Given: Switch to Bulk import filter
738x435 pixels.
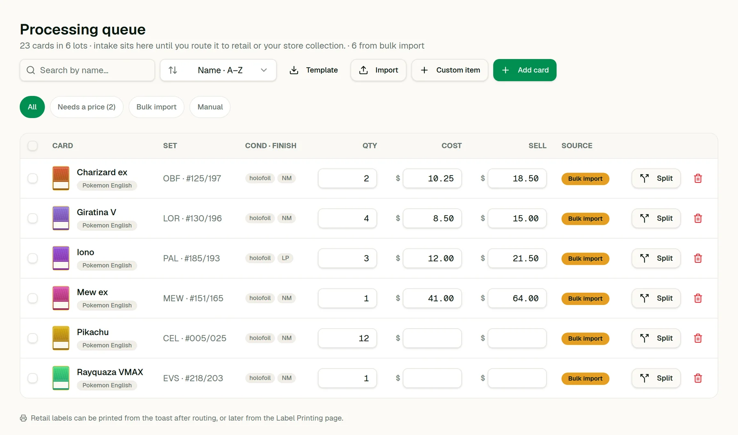Looking at the screenshot, I should [x=156, y=107].
